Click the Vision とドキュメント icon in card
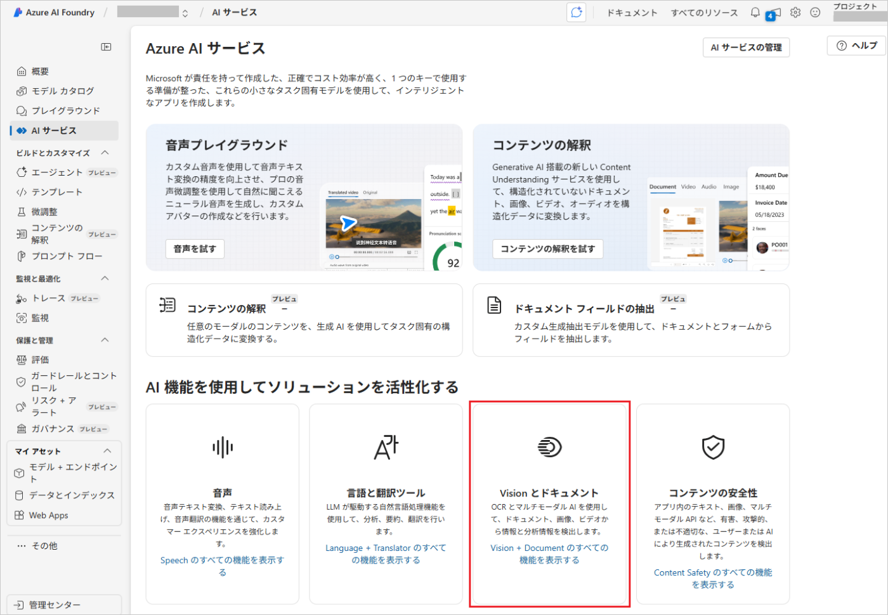This screenshot has width=888, height=615. click(549, 448)
